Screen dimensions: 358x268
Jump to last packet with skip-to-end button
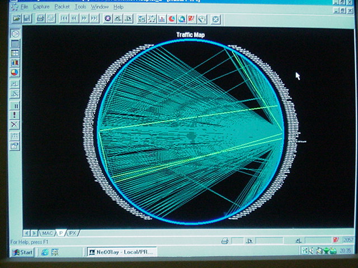[x=95, y=18]
